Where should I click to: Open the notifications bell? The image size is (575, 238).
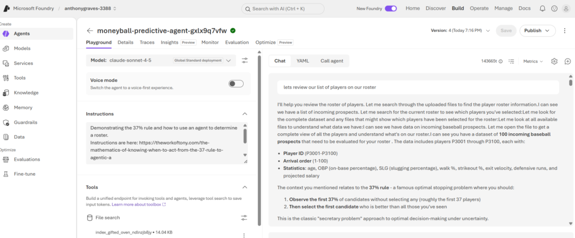(x=542, y=8)
